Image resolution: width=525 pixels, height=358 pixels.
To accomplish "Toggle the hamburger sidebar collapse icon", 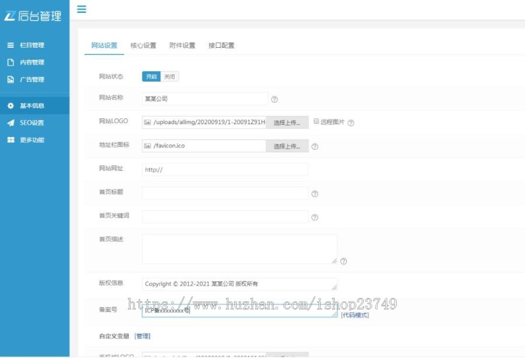I will (x=81, y=9).
